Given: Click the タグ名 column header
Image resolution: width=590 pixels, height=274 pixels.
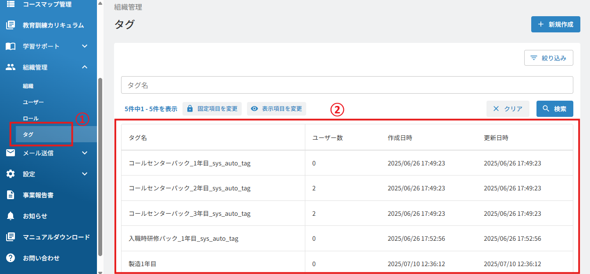Looking at the screenshot, I should tap(138, 137).
